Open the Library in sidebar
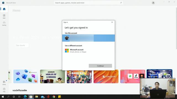The width and height of the screenshot is (177, 99). click(x=4, y=83)
